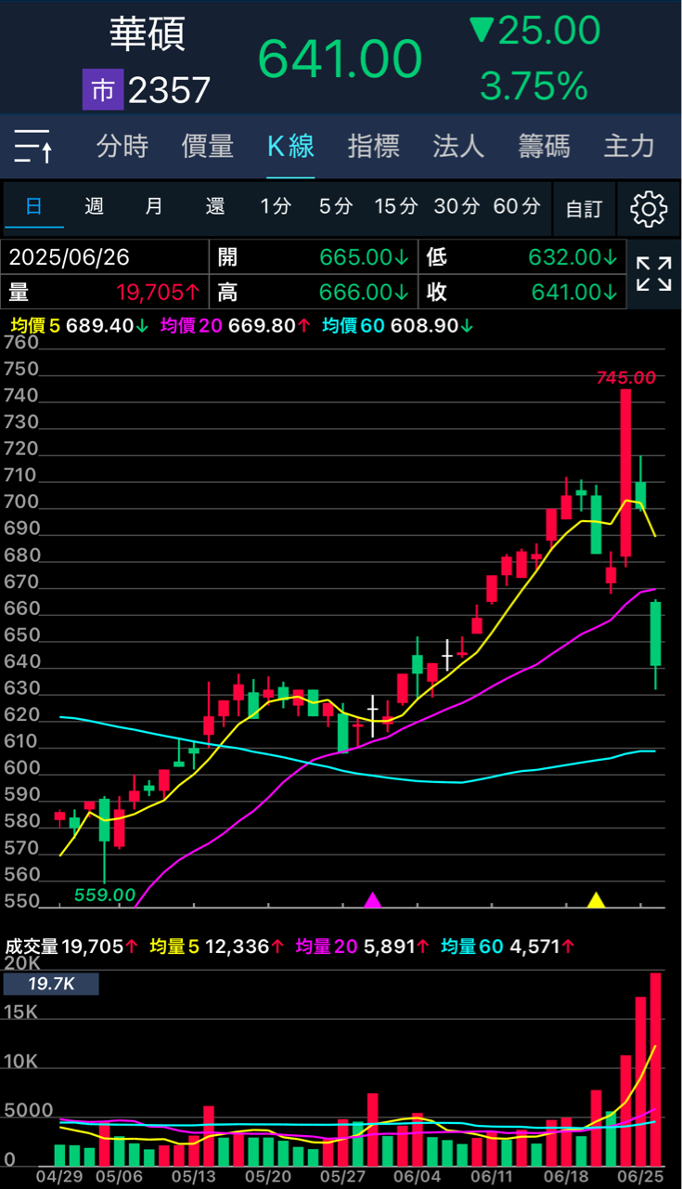Open chart settings gear icon

pos(649,208)
